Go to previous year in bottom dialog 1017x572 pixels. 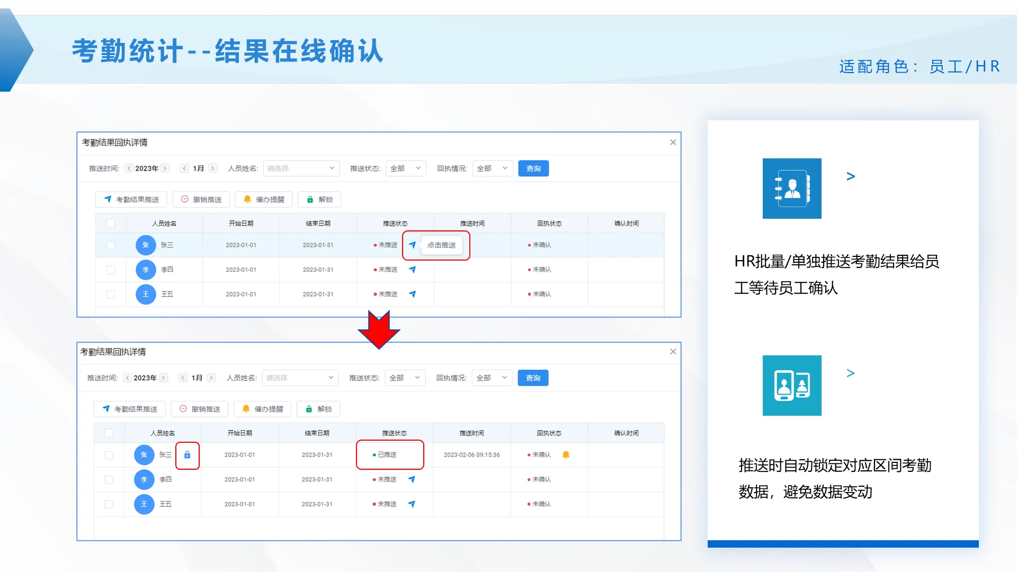[127, 378]
